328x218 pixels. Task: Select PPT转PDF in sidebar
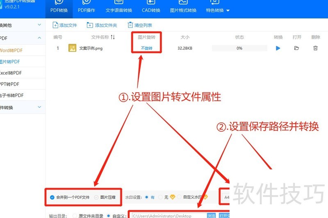9,84
